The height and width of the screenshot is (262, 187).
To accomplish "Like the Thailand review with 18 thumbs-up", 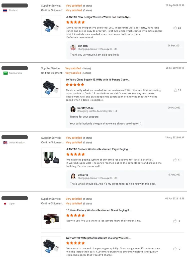I will (x=175, y=28).
